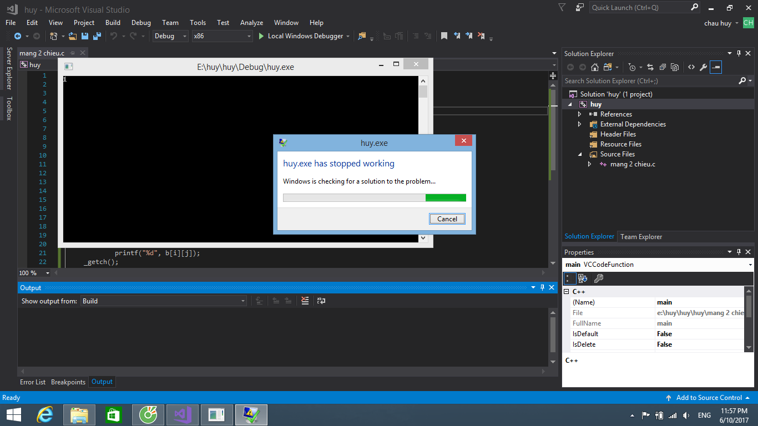Image resolution: width=758 pixels, height=426 pixels.
Task: Click the Home icon in Solution Explorer
Action: [x=594, y=67]
